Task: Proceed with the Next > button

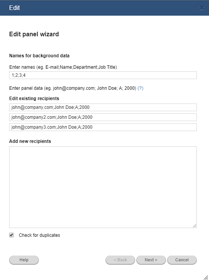Action: click(x=151, y=260)
